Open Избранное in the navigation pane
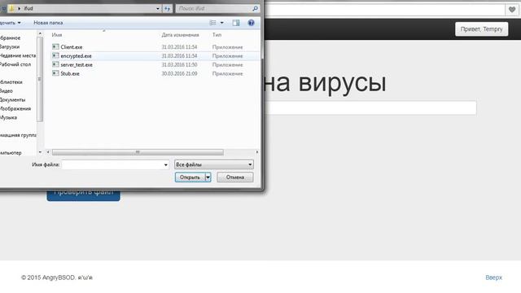521x293 pixels. tap(10, 38)
